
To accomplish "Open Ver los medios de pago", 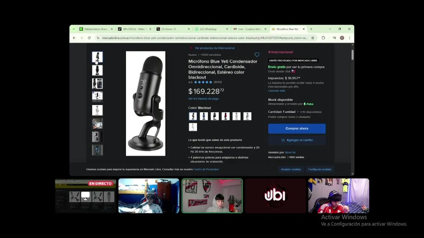I will pyautogui.click(x=203, y=99).
